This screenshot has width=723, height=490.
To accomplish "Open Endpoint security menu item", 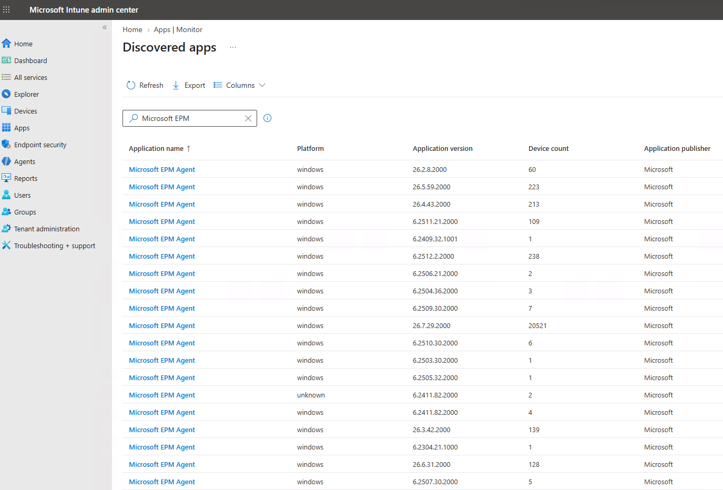I will pyautogui.click(x=40, y=145).
